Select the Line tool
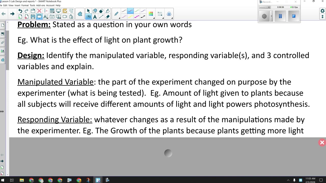326x183 pixels. [x=101, y=17]
